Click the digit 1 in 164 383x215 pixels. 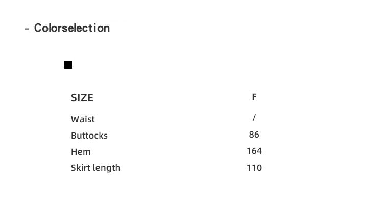(x=249, y=151)
